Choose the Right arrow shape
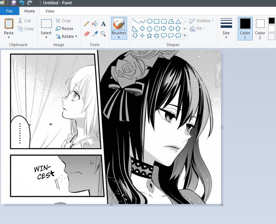This screenshot has width=276, height=224. pyautogui.click(x=164, y=28)
